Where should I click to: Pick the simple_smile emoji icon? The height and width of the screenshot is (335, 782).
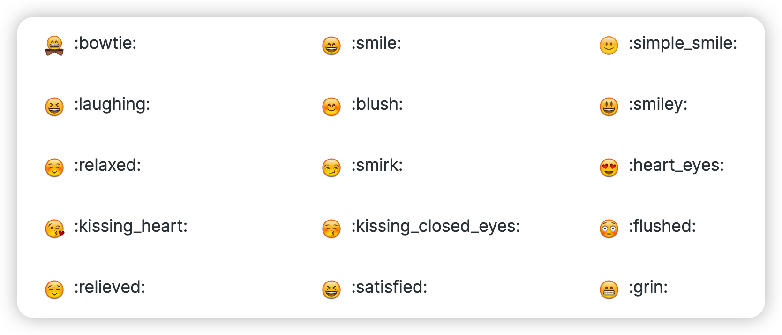(x=609, y=46)
